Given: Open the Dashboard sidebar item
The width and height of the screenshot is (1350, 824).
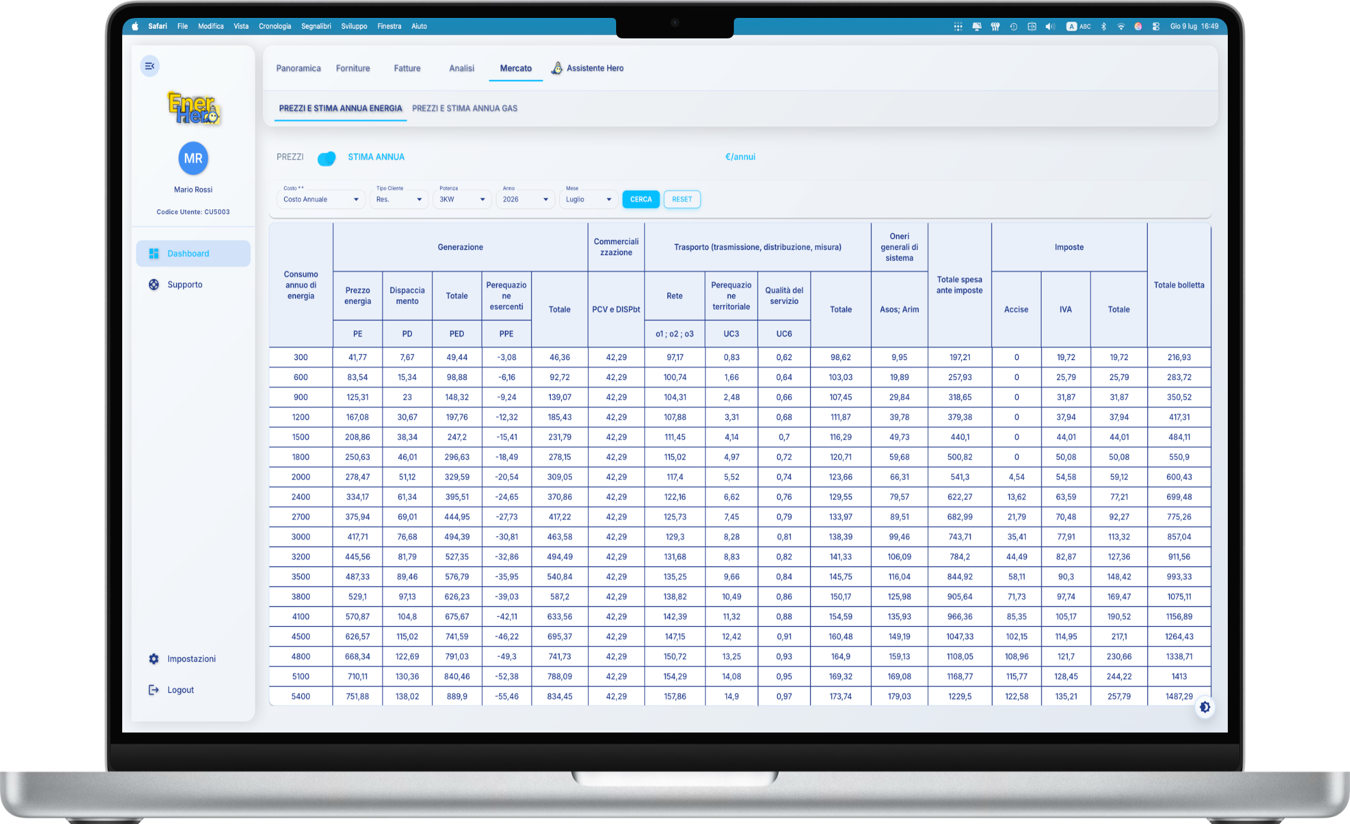Looking at the screenshot, I should click(x=193, y=253).
